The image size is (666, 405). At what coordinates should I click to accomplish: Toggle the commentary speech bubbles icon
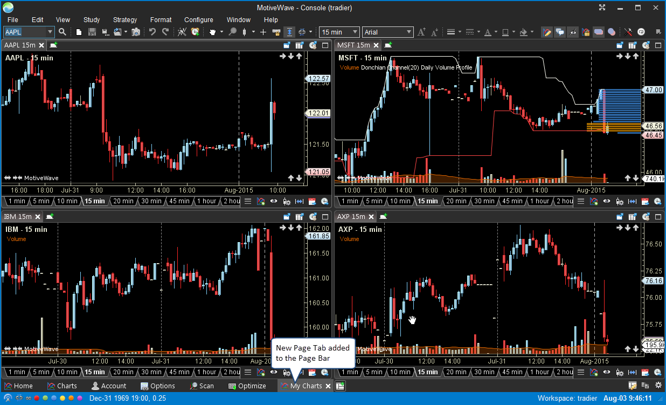(560, 32)
